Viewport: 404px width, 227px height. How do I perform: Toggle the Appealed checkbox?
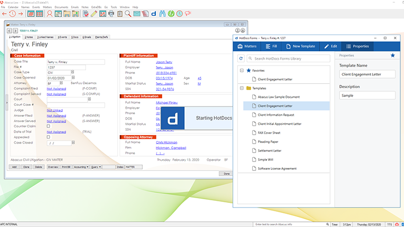pos(48,137)
